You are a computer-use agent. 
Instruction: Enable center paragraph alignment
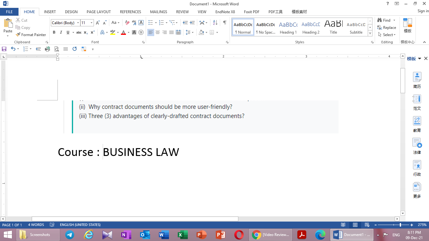pos(157,32)
